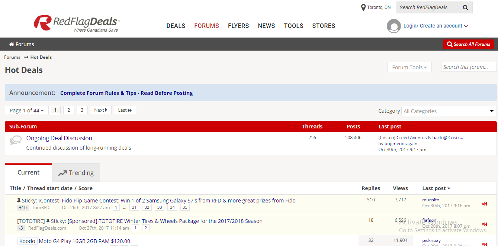Click the Koodo retailer tag
Screen dimensions: 498x246
point(27,241)
